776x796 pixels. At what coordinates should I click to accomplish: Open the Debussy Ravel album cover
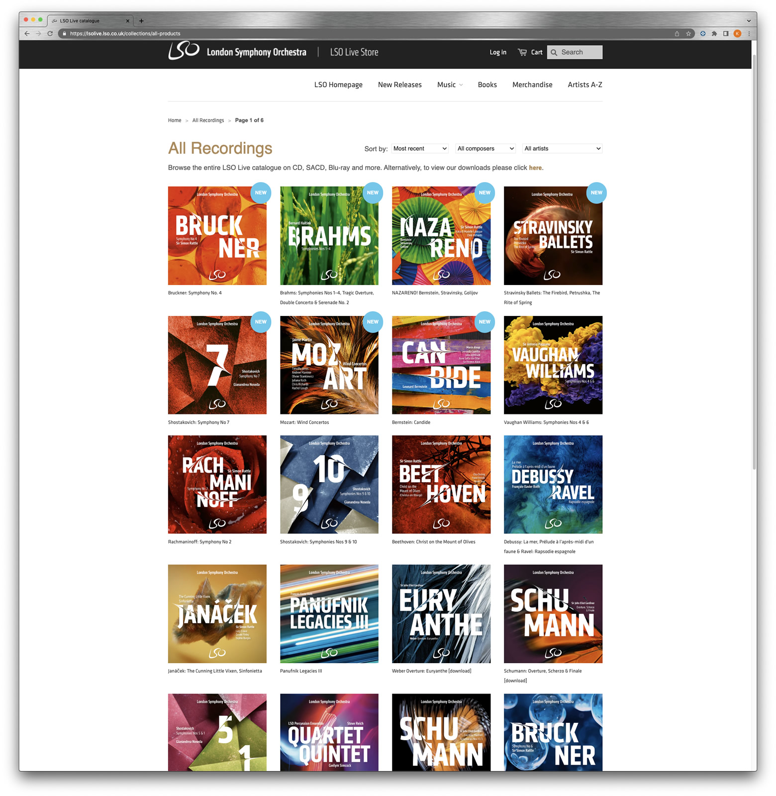553,485
